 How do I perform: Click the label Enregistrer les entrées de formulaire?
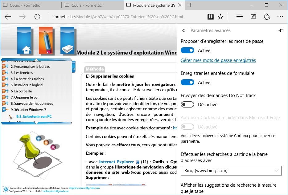pyautogui.click(x=217, y=73)
